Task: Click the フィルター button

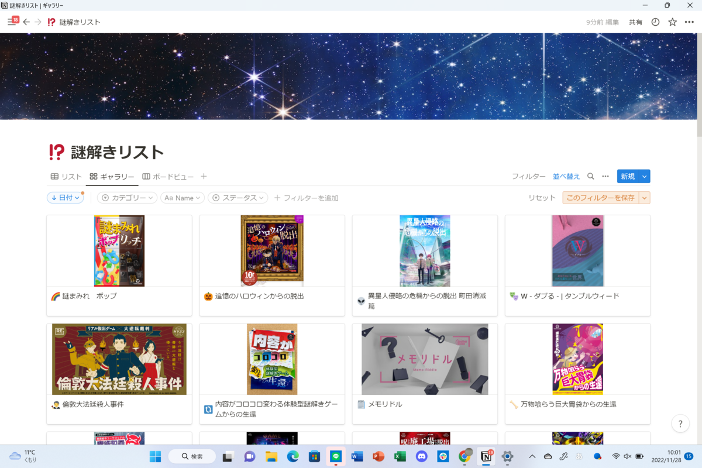Action: [x=529, y=176]
